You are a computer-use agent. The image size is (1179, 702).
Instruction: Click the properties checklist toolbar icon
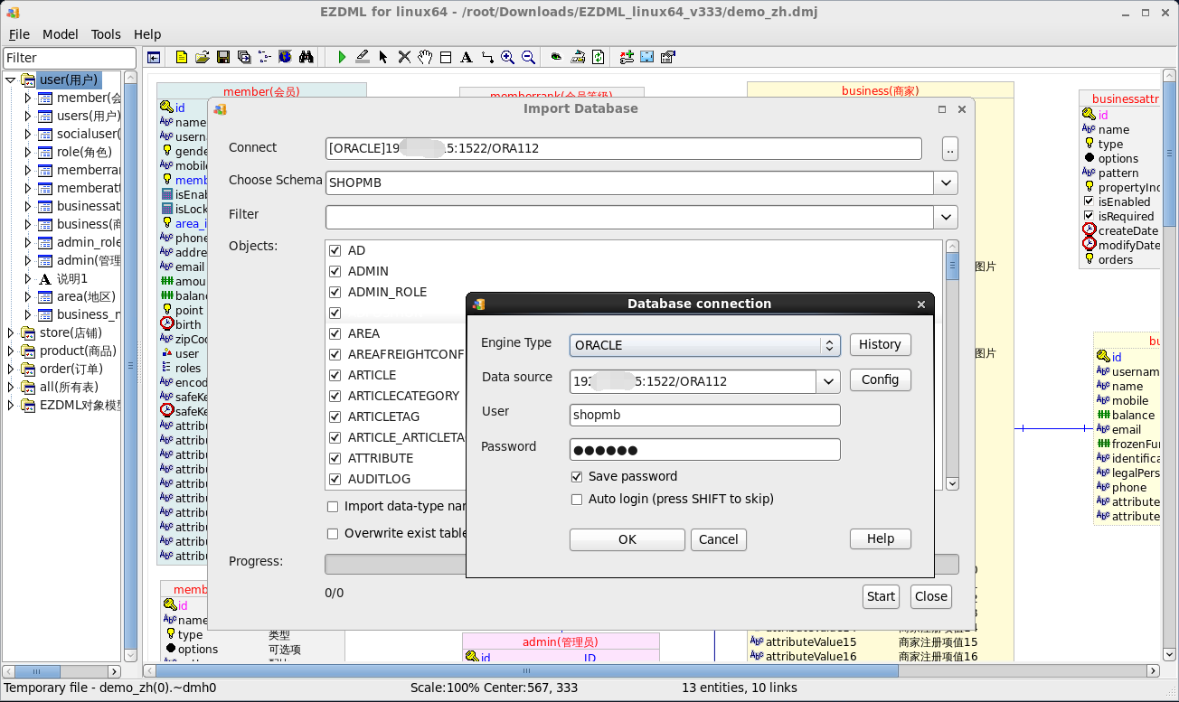(x=668, y=57)
